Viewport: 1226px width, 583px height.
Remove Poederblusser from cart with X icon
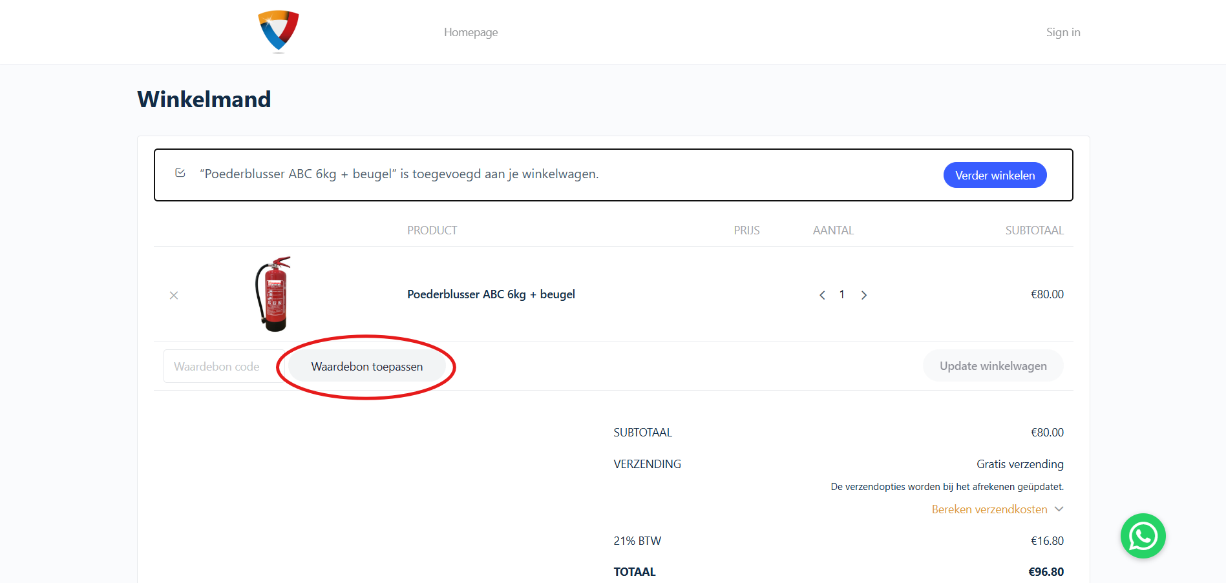174,295
